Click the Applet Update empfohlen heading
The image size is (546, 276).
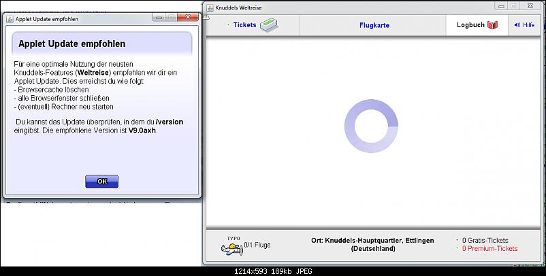pos(71,44)
